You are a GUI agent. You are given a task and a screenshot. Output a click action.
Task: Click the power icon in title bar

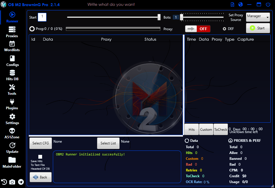pyautogui.click(x=268, y=4)
